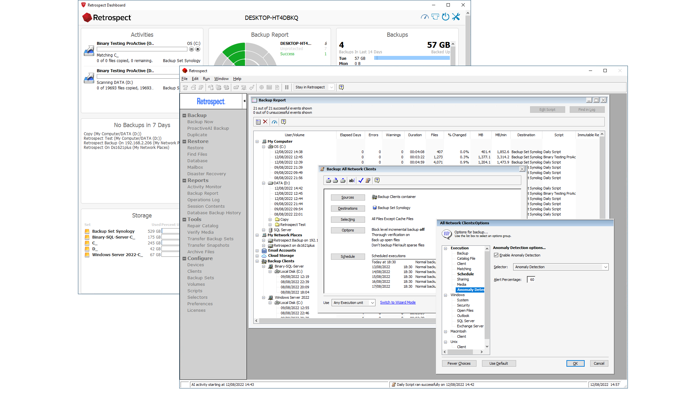The image size is (698, 393).
Task: Click the settings gear icon in main toolbar
Action: coord(261,87)
